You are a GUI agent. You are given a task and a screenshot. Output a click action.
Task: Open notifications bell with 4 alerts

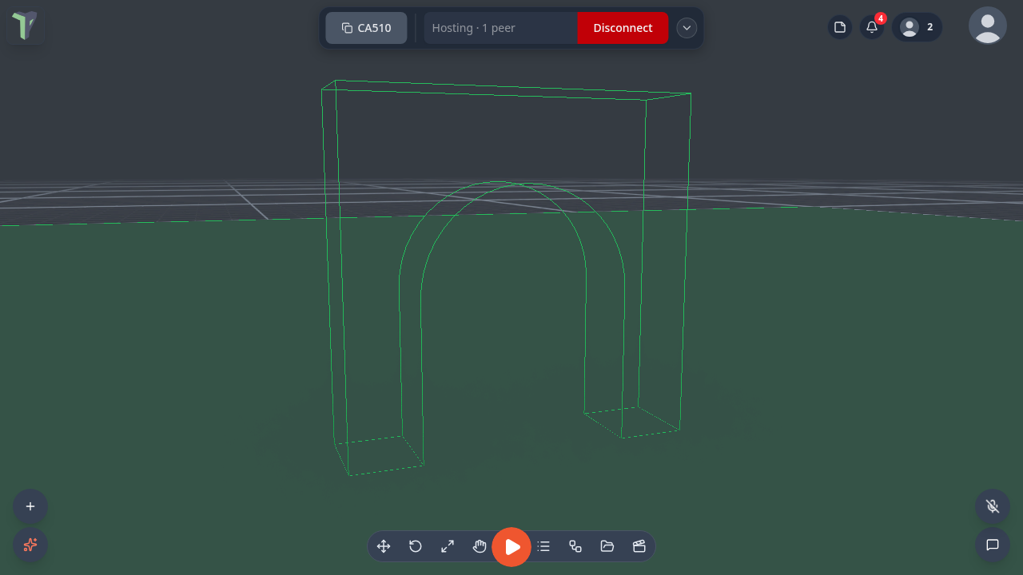(872, 27)
